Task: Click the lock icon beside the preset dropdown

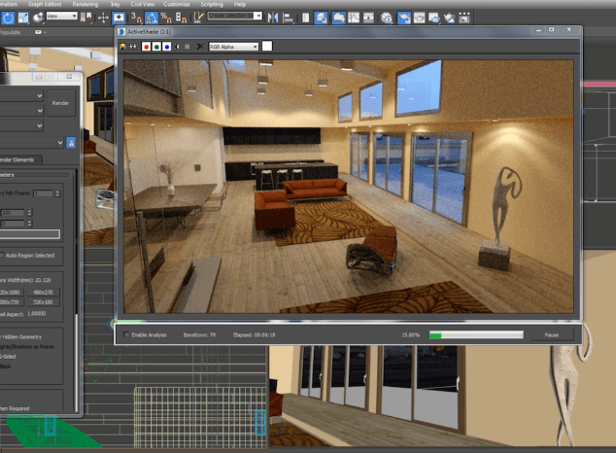Action: tap(73, 142)
